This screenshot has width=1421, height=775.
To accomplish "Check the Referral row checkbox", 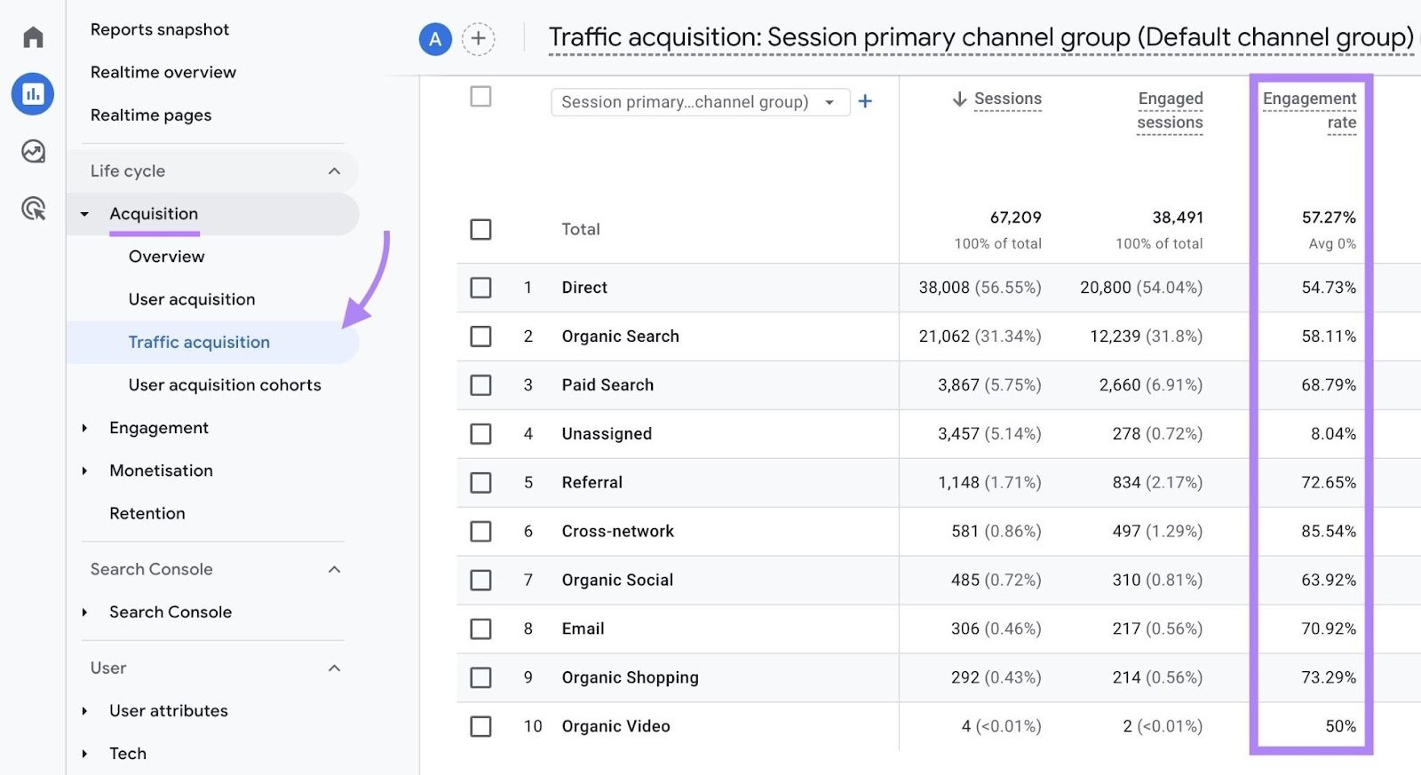I will point(480,483).
